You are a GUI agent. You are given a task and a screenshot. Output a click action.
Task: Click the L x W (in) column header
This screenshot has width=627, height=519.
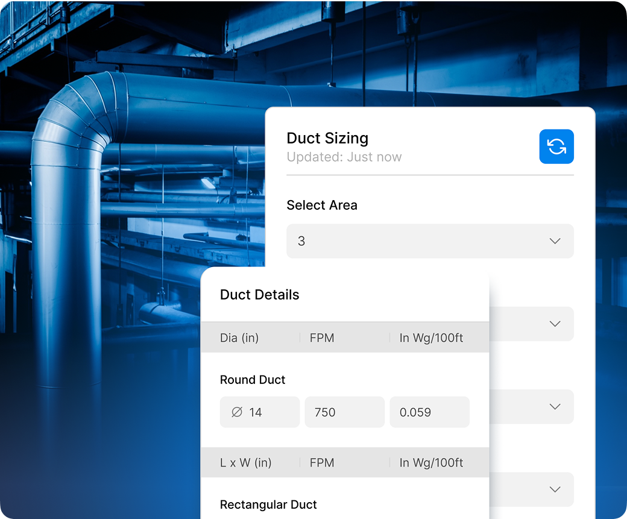pyautogui.click(x=246, y=463)
